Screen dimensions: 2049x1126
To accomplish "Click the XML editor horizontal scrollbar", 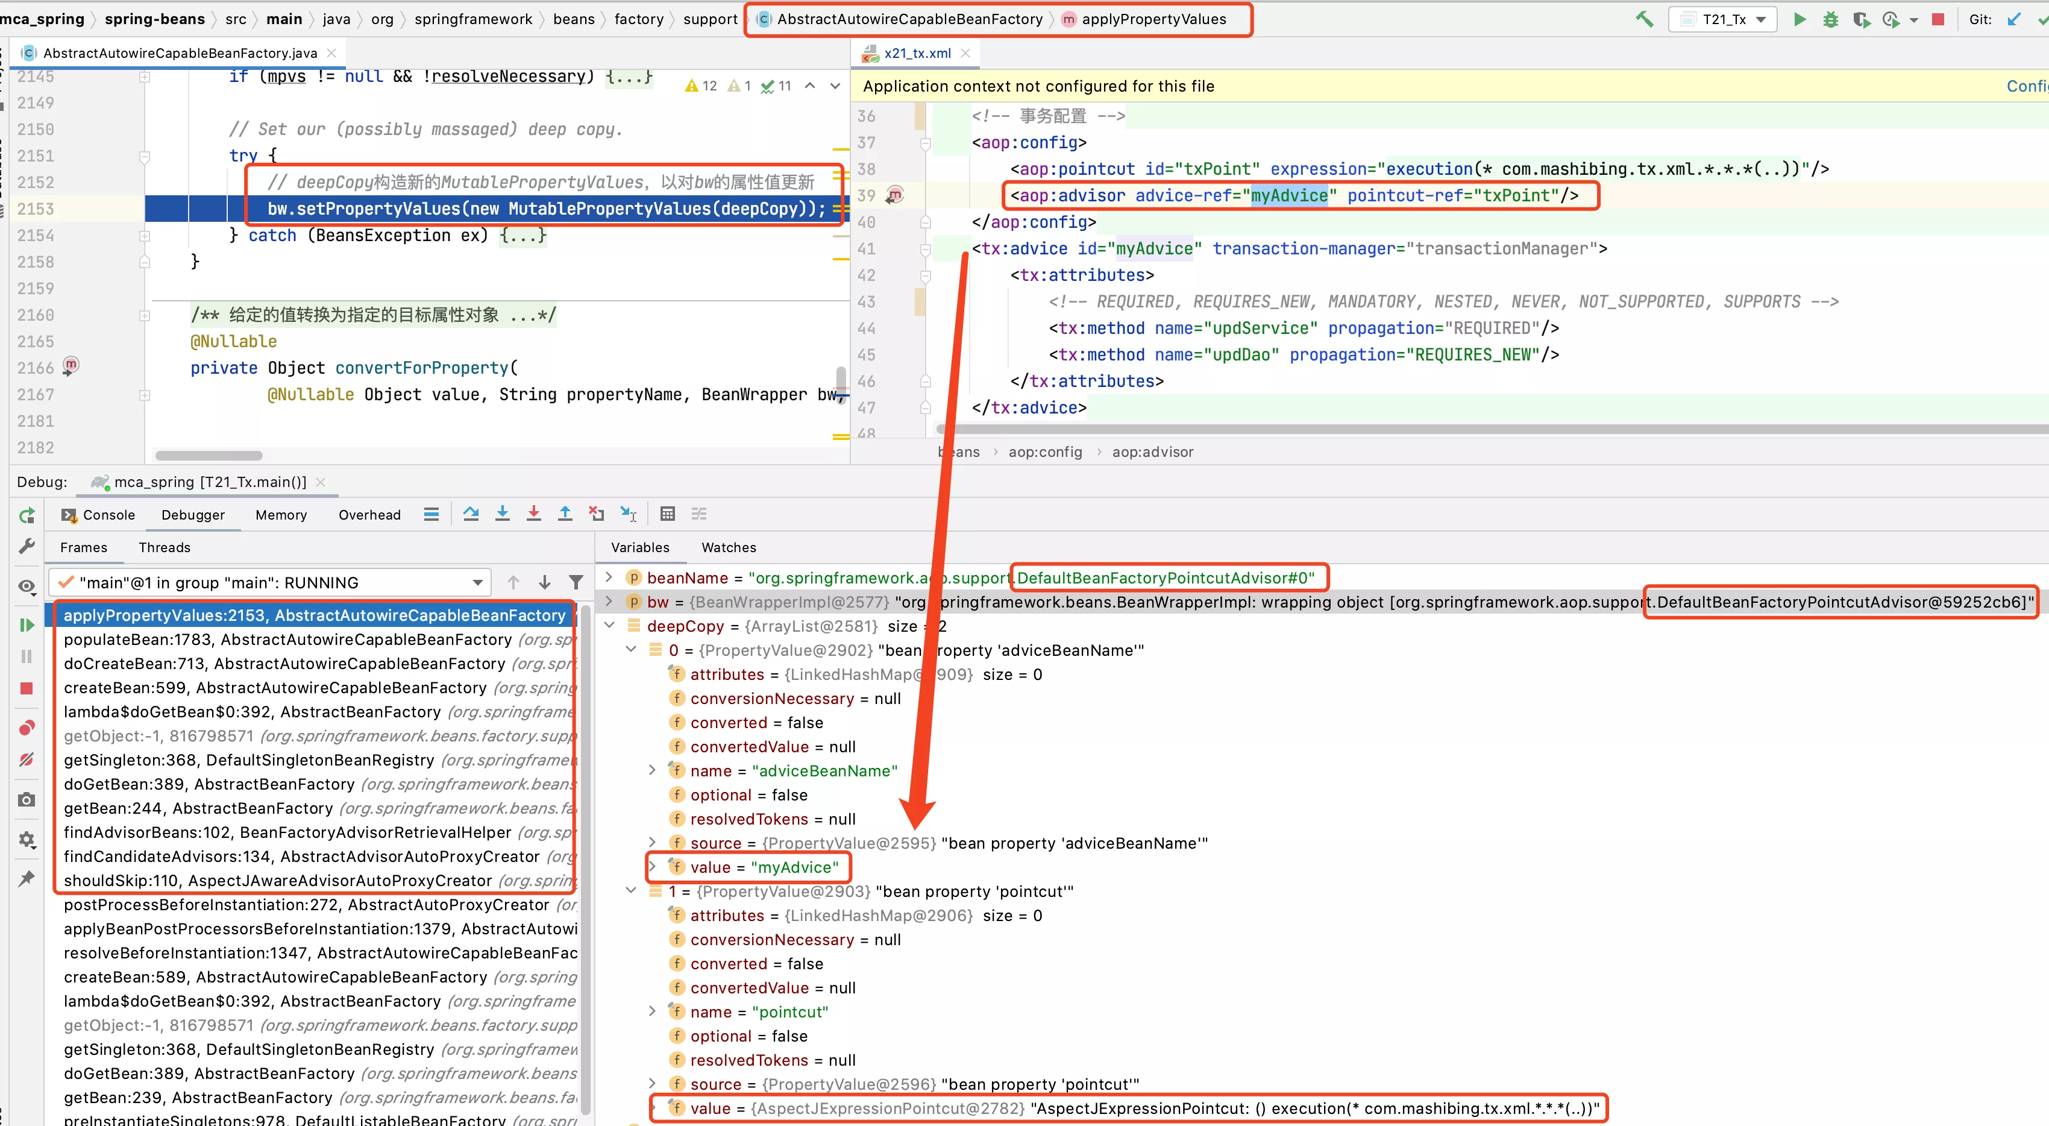I will pos(1492,429).
